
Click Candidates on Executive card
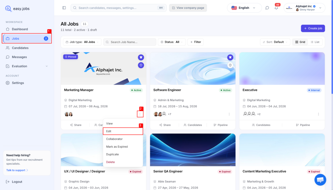coord(261,125)
